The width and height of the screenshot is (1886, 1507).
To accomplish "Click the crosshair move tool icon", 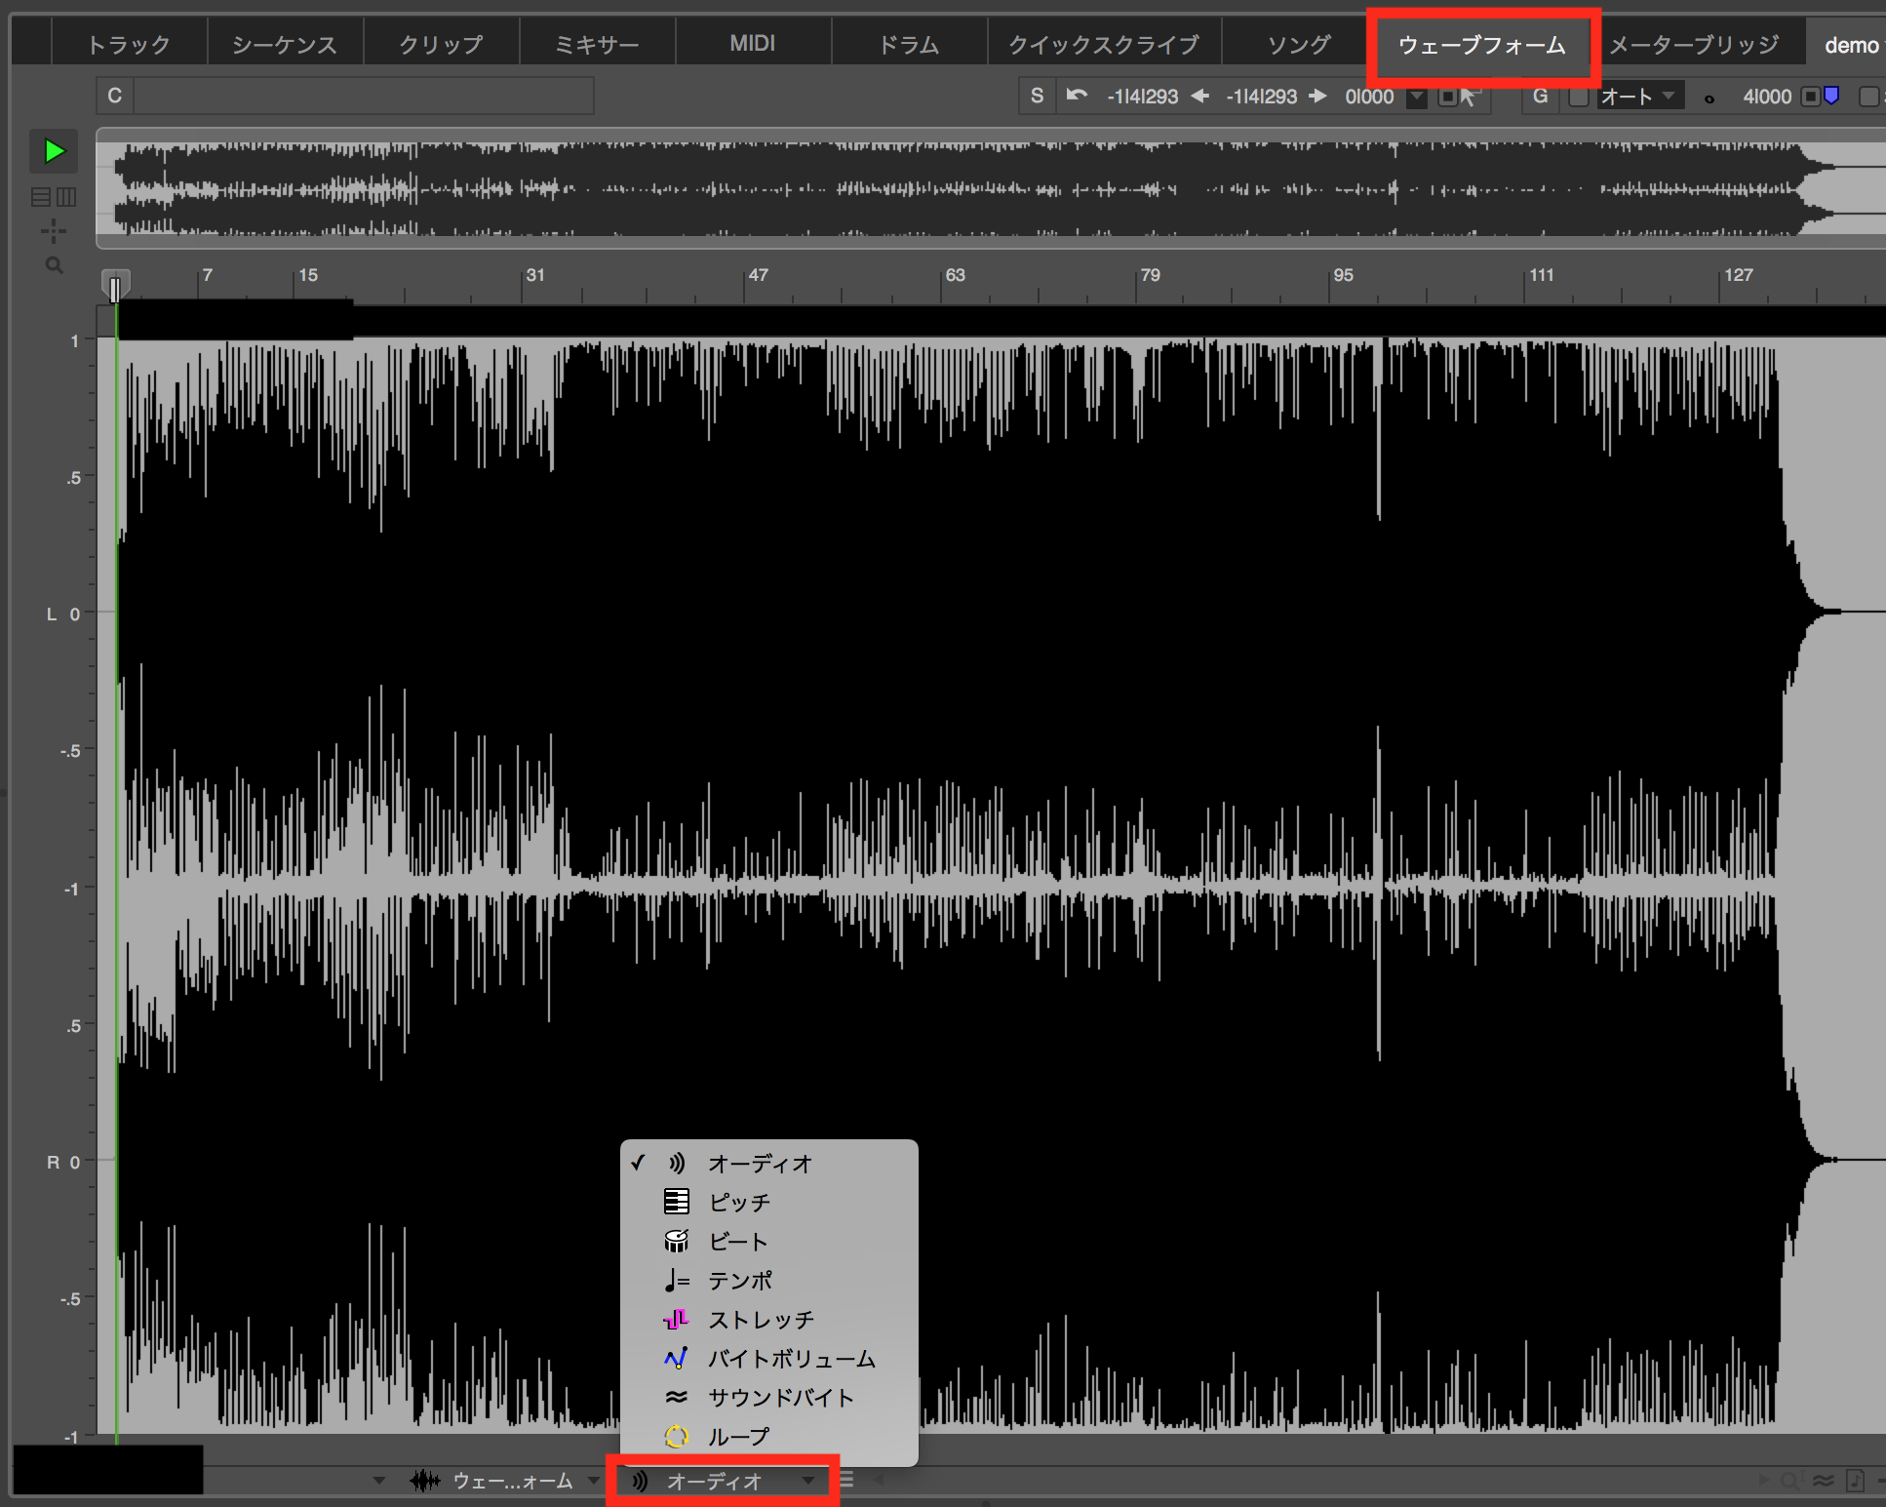I will [x=54, y=231].
